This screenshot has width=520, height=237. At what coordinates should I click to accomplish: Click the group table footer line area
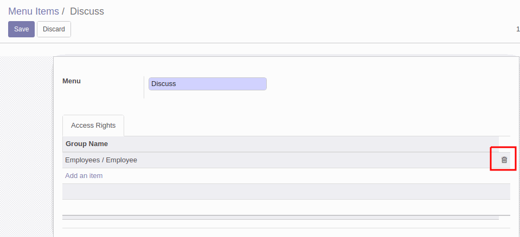[280, 218]
